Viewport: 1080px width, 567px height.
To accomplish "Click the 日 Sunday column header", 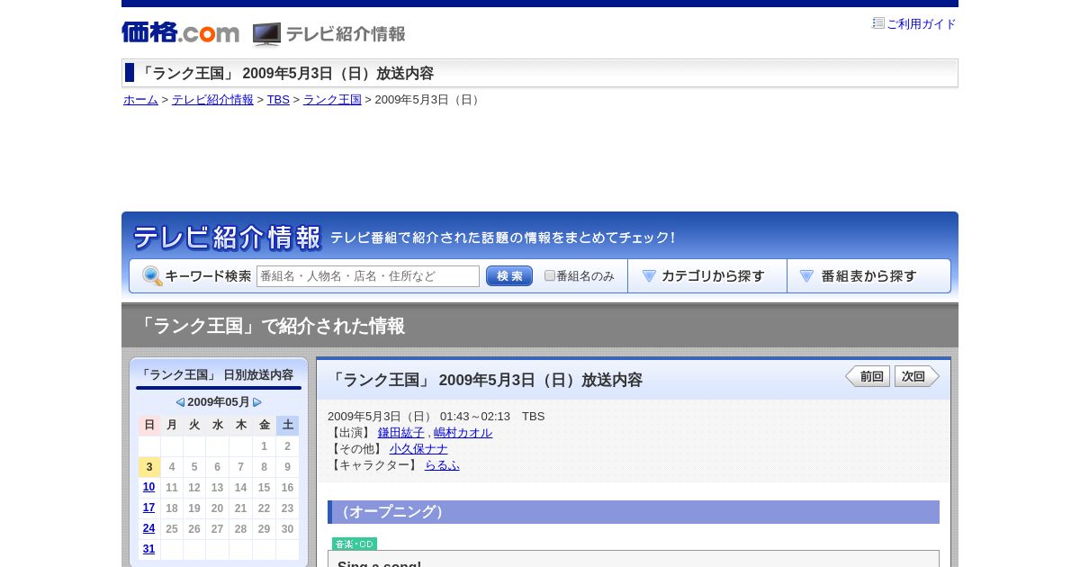I will click(x=149, y=425).
